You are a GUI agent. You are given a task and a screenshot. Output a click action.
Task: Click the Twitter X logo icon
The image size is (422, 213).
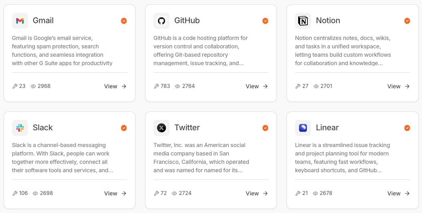coord(162,128)
